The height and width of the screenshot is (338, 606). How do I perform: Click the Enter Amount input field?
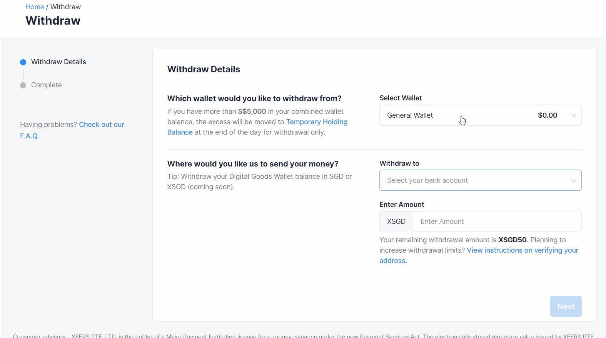click(x=497, y=221)
